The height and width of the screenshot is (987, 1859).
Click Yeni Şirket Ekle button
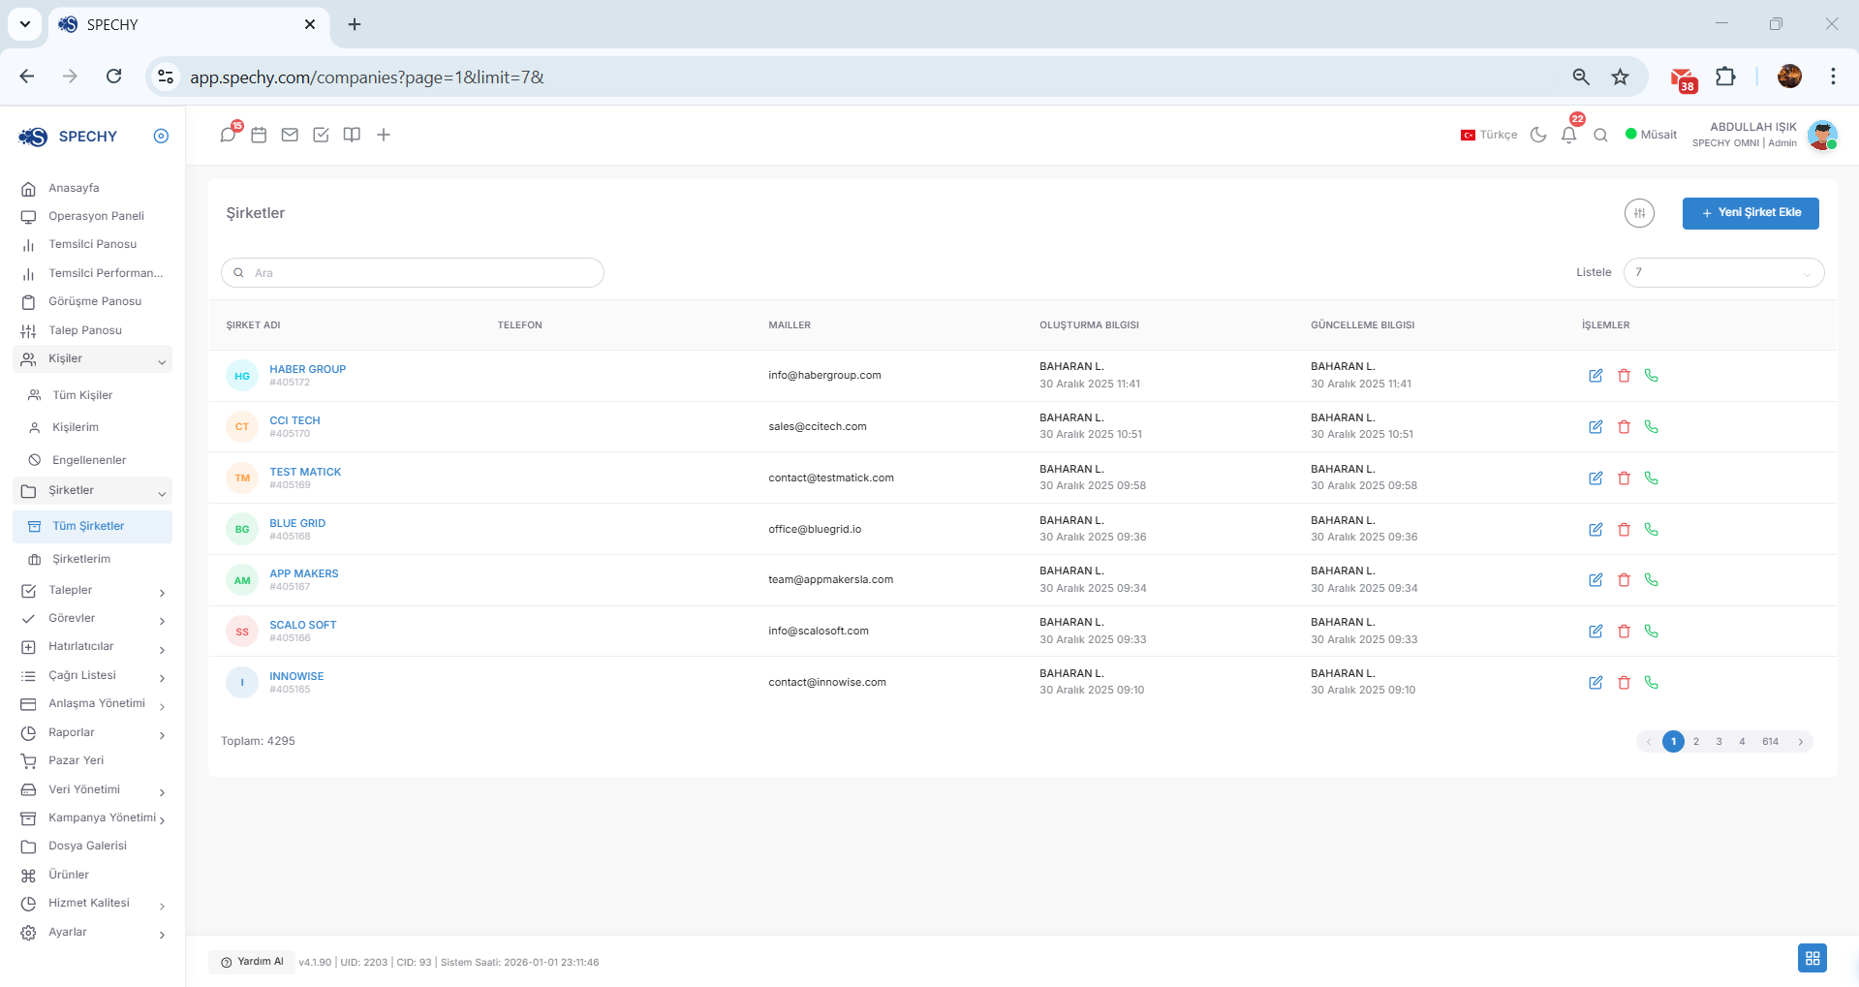click(x=1750, y=213)
